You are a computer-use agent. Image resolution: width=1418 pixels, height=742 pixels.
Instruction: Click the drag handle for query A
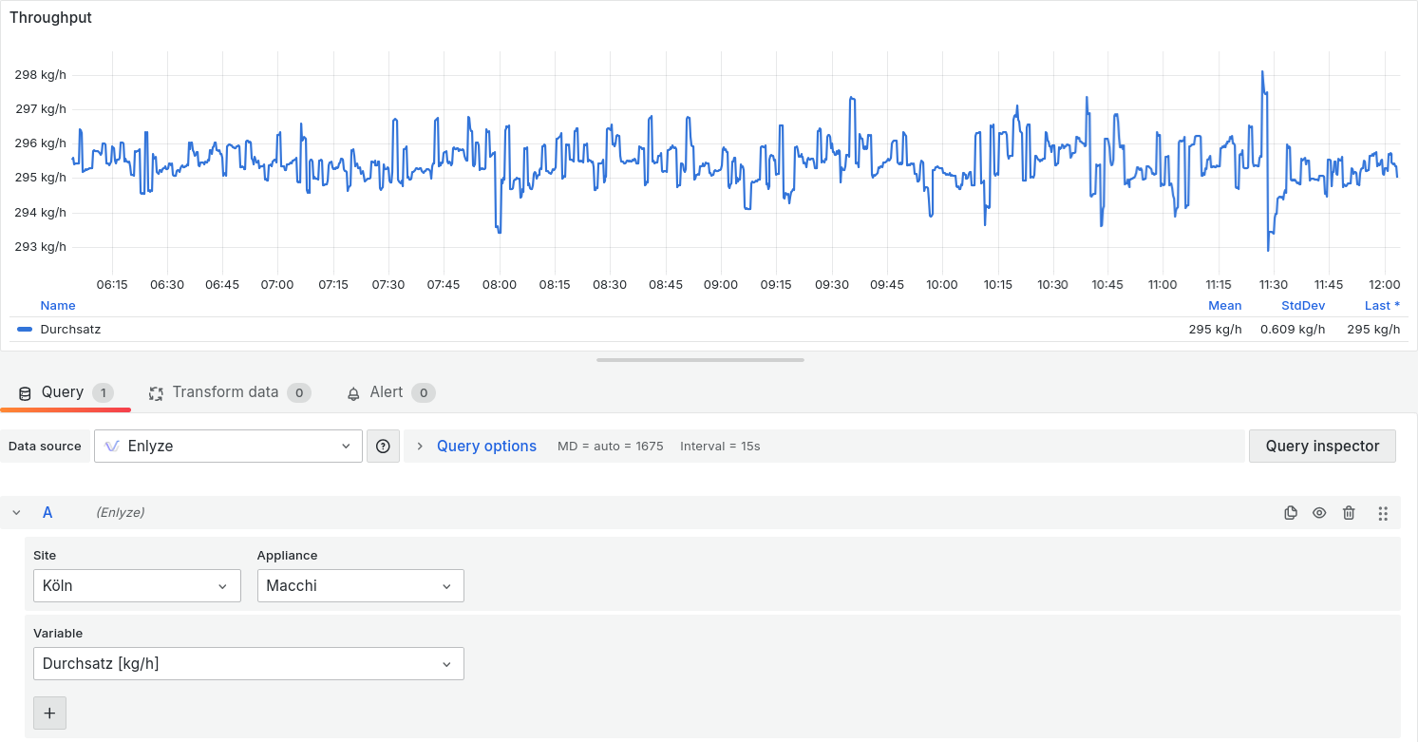tap(1383, 513)
